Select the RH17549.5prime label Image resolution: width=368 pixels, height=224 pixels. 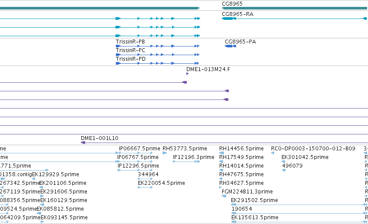(241, 157)
